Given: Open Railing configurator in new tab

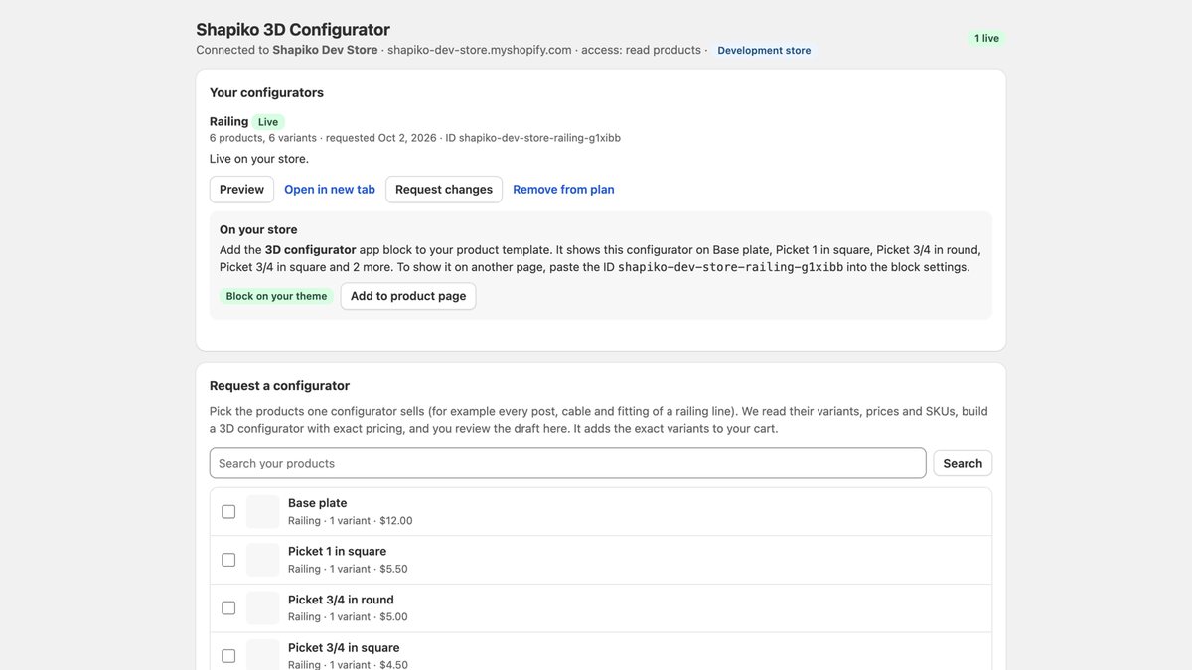Looking at the screenshot, I should pyautogui.click(x=330, y=190).
